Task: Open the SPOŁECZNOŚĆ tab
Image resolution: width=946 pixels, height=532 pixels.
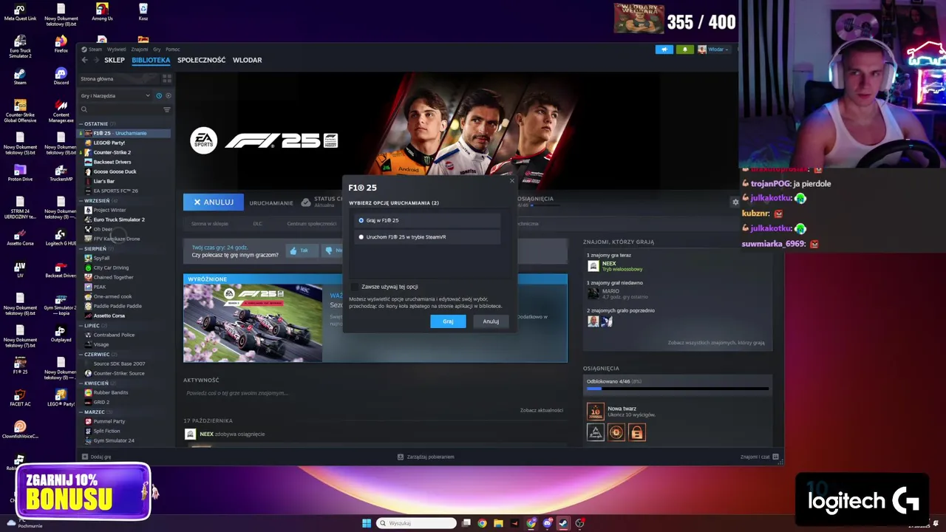Action: tap(201, 60)
